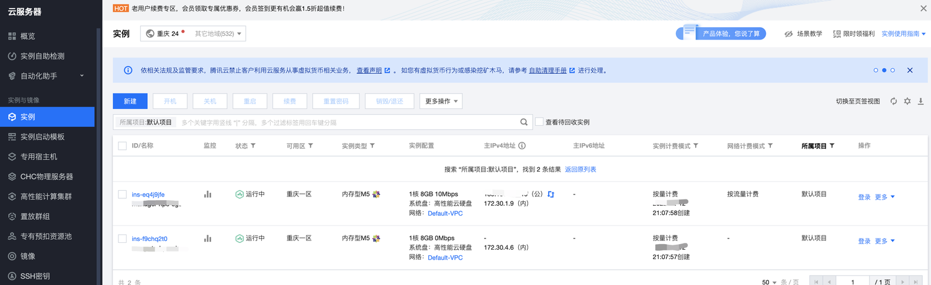This screenshot has height=285, width=931.
Task: Click the 重置密码 button
Action: [x=336, y=101]
